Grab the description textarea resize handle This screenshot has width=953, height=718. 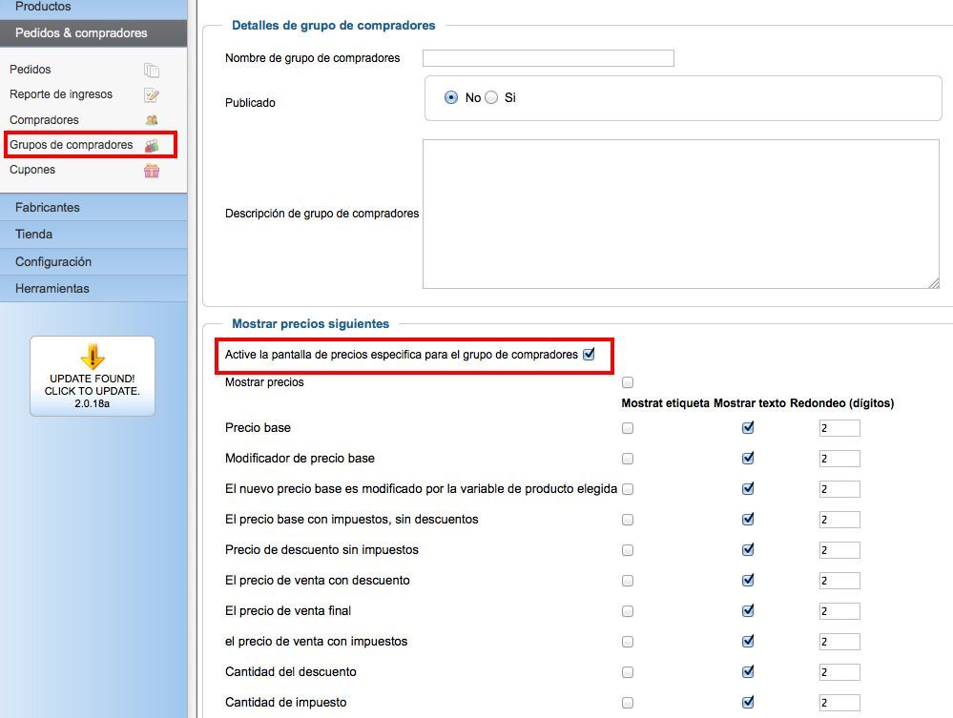pos(934,283)
